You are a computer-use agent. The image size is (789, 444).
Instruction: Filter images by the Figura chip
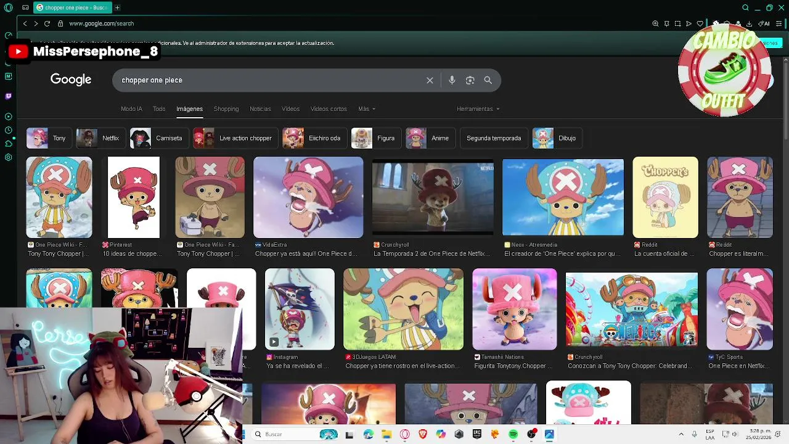(x=375, y=138)
